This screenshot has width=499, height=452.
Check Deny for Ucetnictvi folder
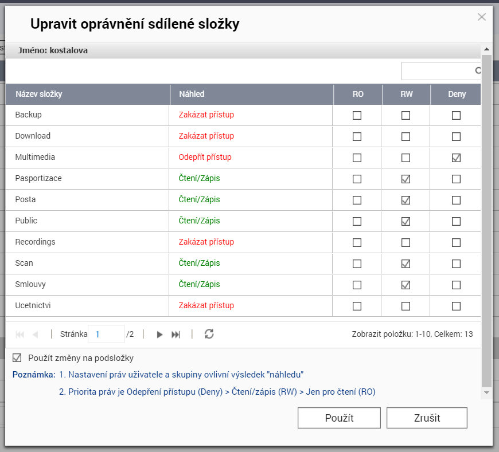pos(456,306)
